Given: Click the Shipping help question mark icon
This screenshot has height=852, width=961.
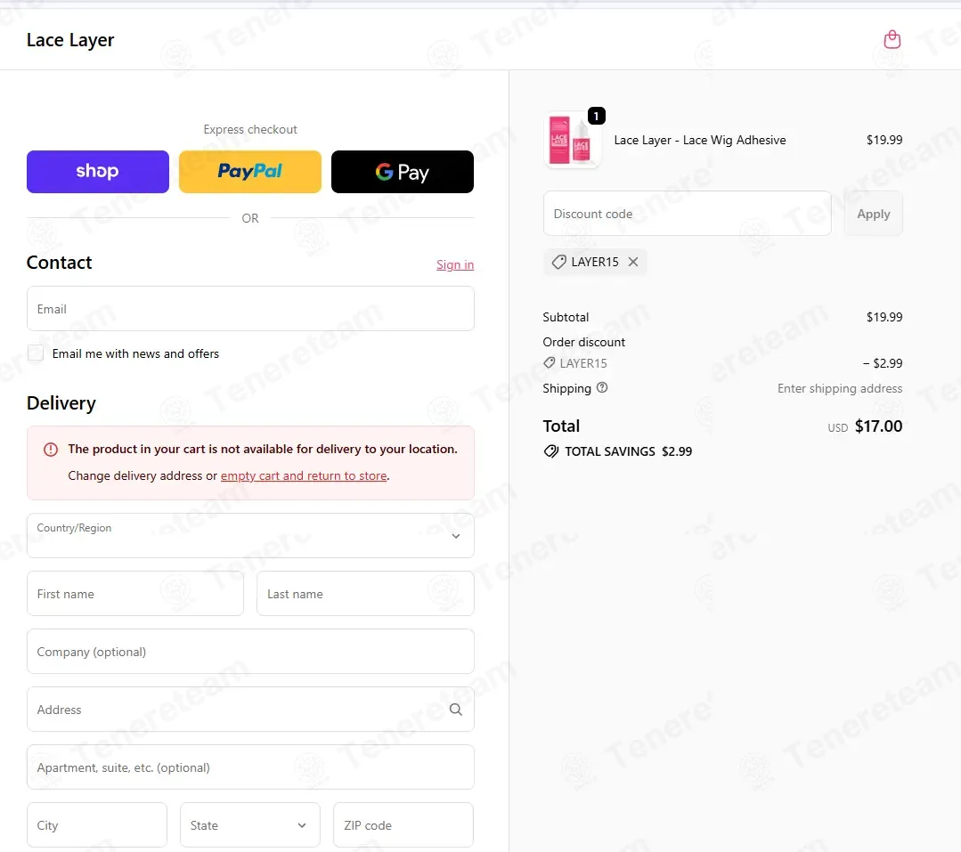Looking at the screenshot, I should click(602, 387).
